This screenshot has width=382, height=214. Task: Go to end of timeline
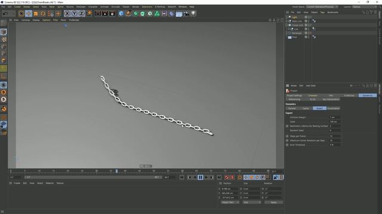pyautogui.click(x=219, y=177)
